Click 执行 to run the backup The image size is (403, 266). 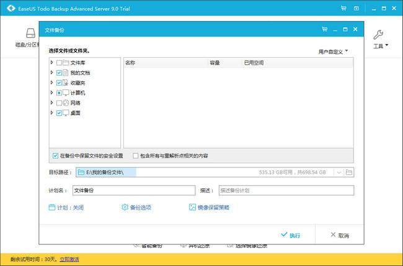(x=290, y=235)
